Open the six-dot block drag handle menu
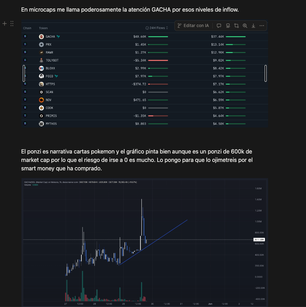This screenshot has width=306, height=307. pyautogui.click(x=12, y=24)
